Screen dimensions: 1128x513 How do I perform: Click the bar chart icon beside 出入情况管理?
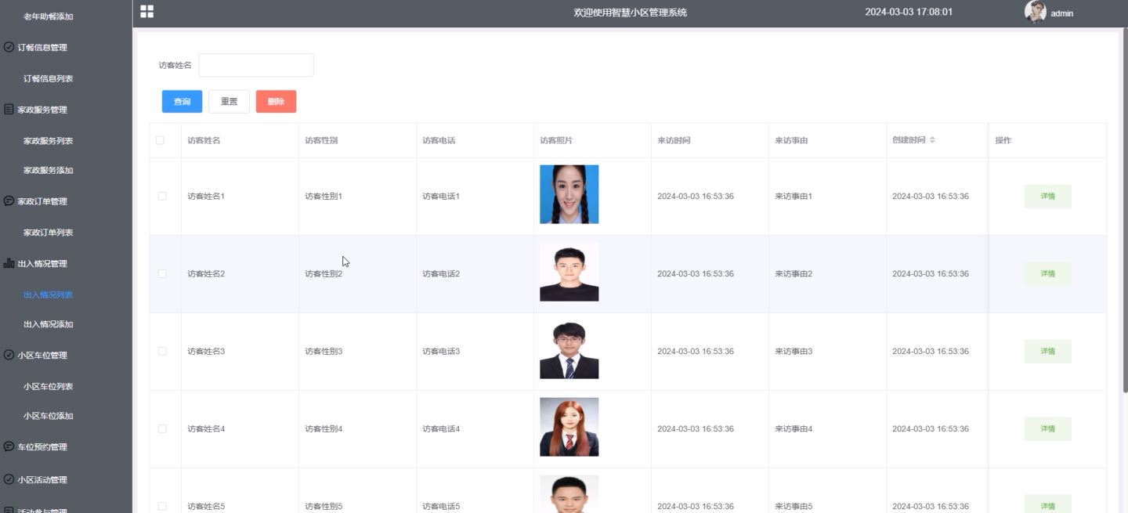click(9, 264)
